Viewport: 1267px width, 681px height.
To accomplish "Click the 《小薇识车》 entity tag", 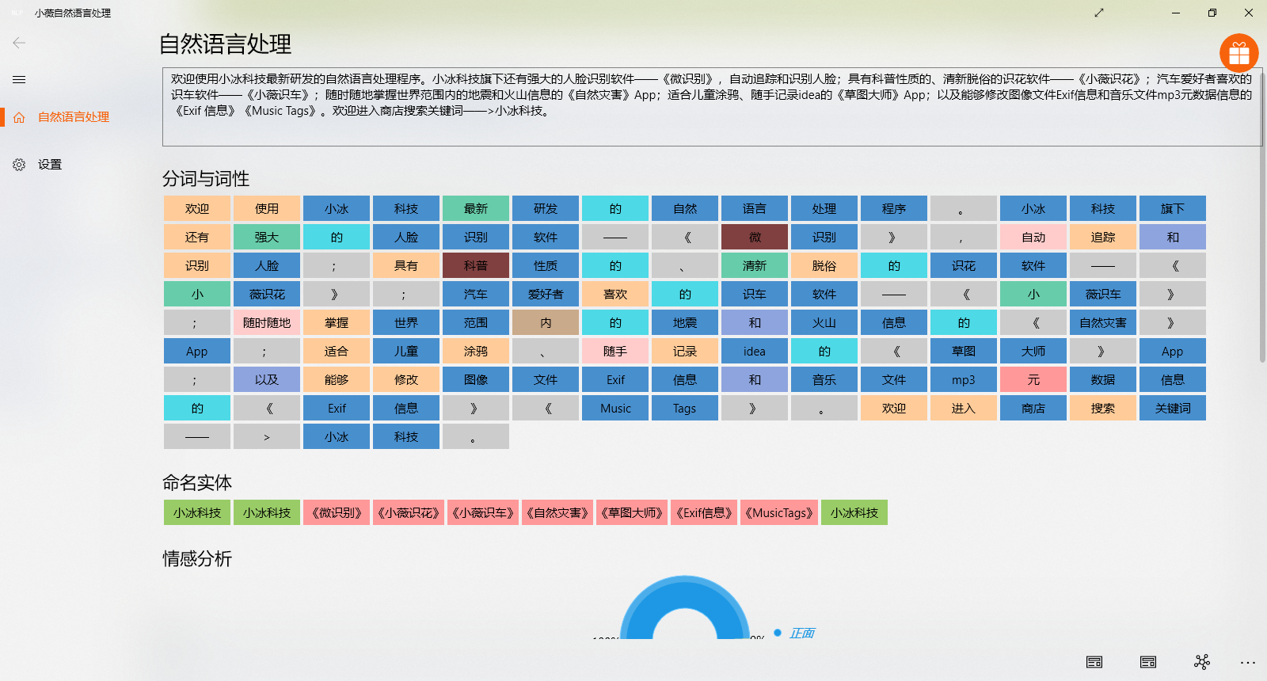I will click(483, 512).
